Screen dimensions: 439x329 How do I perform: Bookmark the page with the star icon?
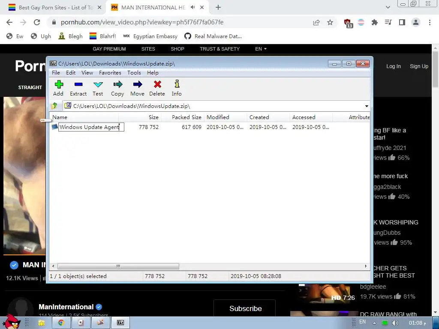pos(330,22)
